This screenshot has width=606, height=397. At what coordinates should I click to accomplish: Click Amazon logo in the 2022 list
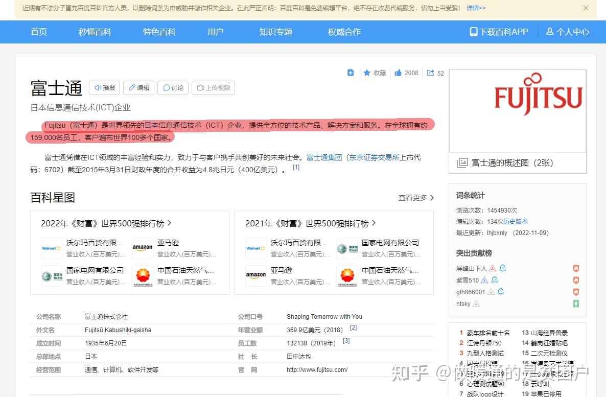pos(142,248)
